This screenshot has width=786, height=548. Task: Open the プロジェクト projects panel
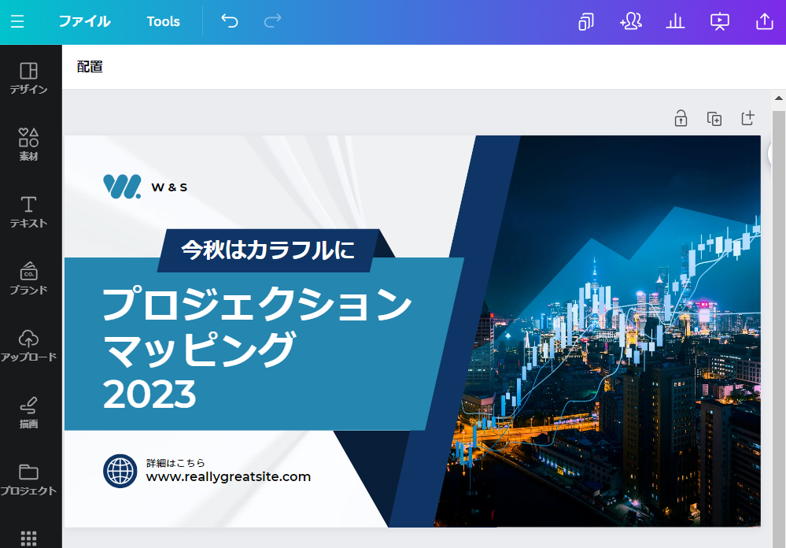(x=28, y=479)
